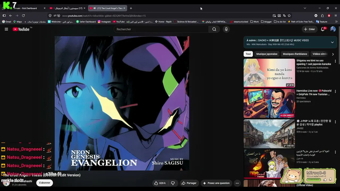Click Posez une question button

click(x=216, y=183)
